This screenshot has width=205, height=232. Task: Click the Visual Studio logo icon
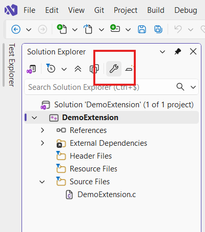(x=11, y=10)
